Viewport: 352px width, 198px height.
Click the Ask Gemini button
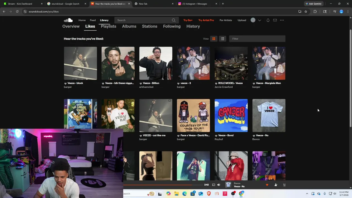pyautogui.click(x=313, y=4)
